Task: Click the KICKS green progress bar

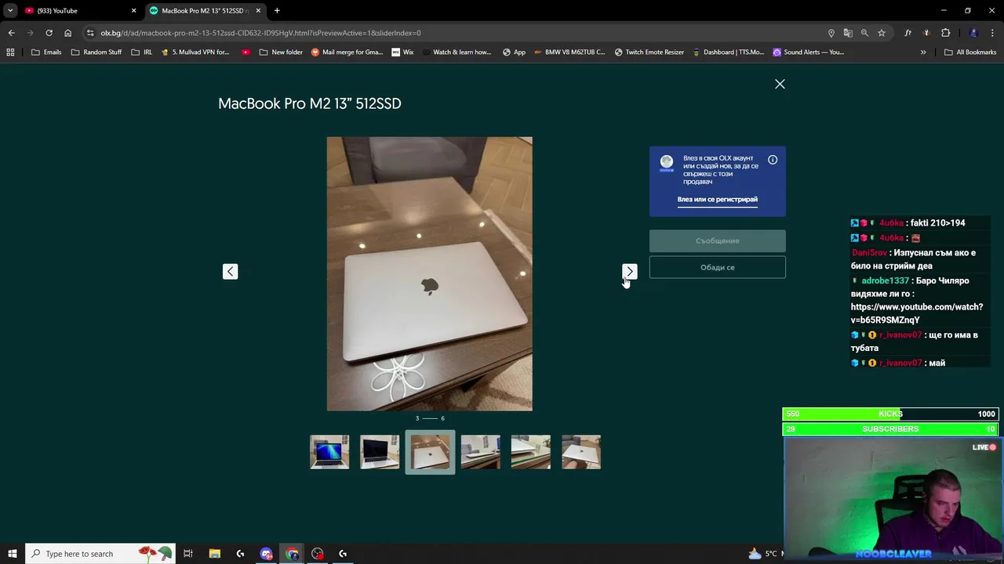Action: (890, 414)
